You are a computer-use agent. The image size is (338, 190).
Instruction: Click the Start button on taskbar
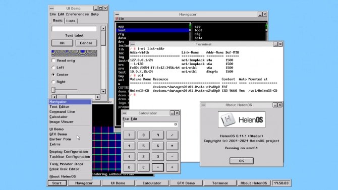tap(57, 183)
